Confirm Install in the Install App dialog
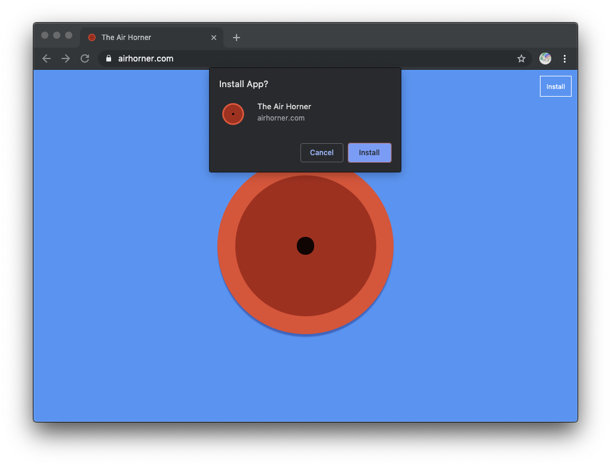 [x=369, y=153]
